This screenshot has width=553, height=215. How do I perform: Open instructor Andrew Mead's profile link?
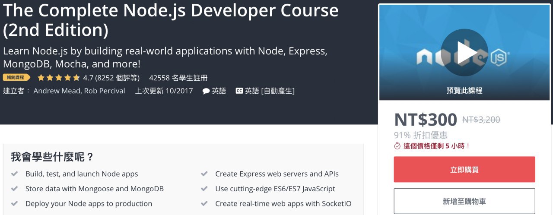pyautogui.click(x=57, y=91)
